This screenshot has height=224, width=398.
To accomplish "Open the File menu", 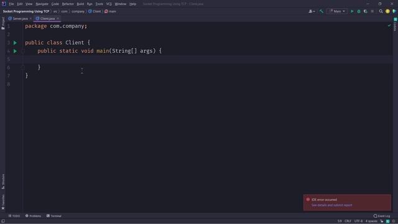I will click(x=11, y=4).
